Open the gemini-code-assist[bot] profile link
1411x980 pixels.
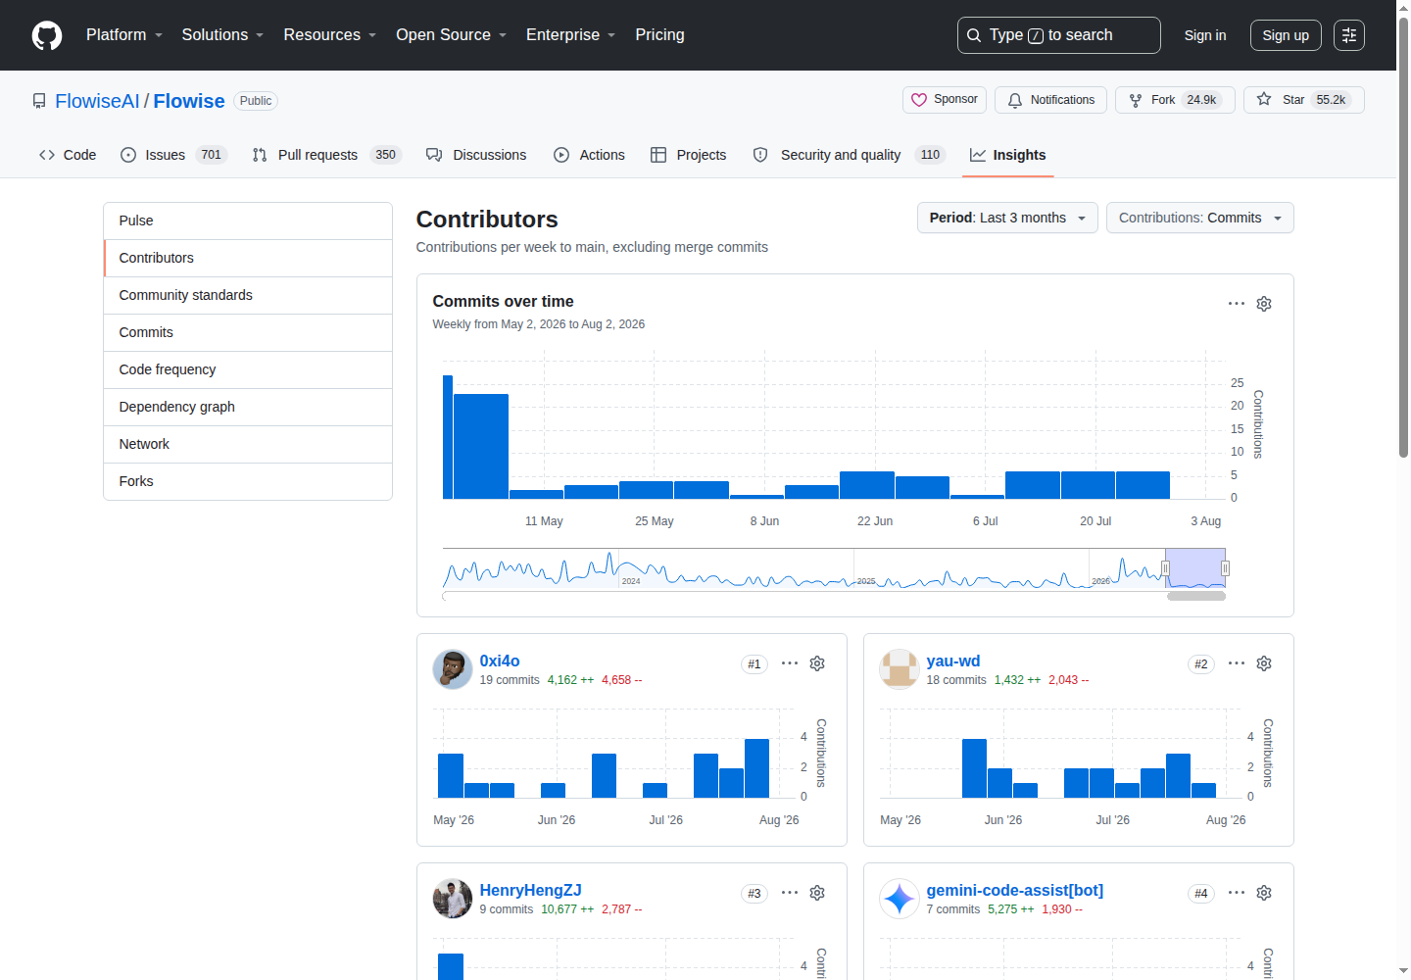pos(1015,890)
